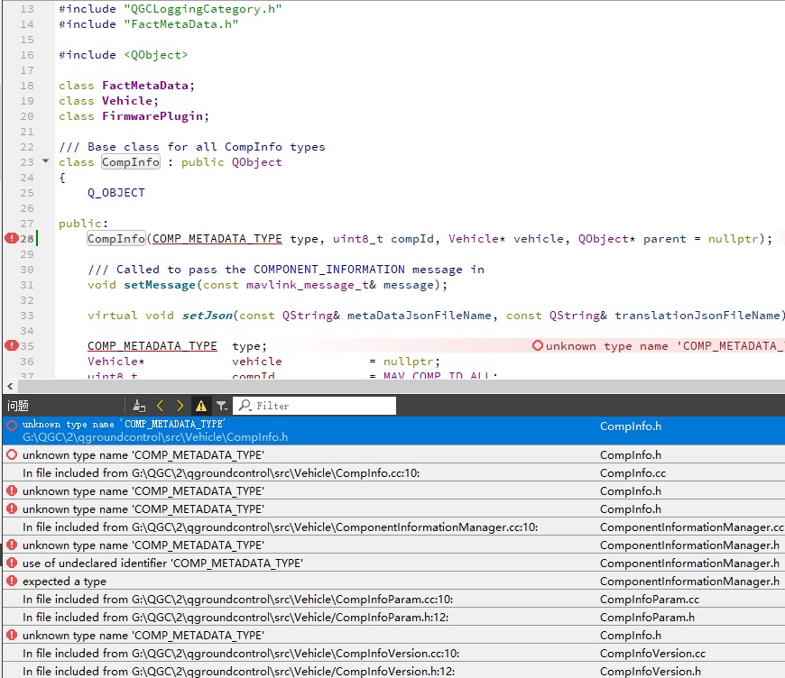This screenshot has width=785, height=678.
Task: Click the 问题 panel title
Action: coord(18,406)
